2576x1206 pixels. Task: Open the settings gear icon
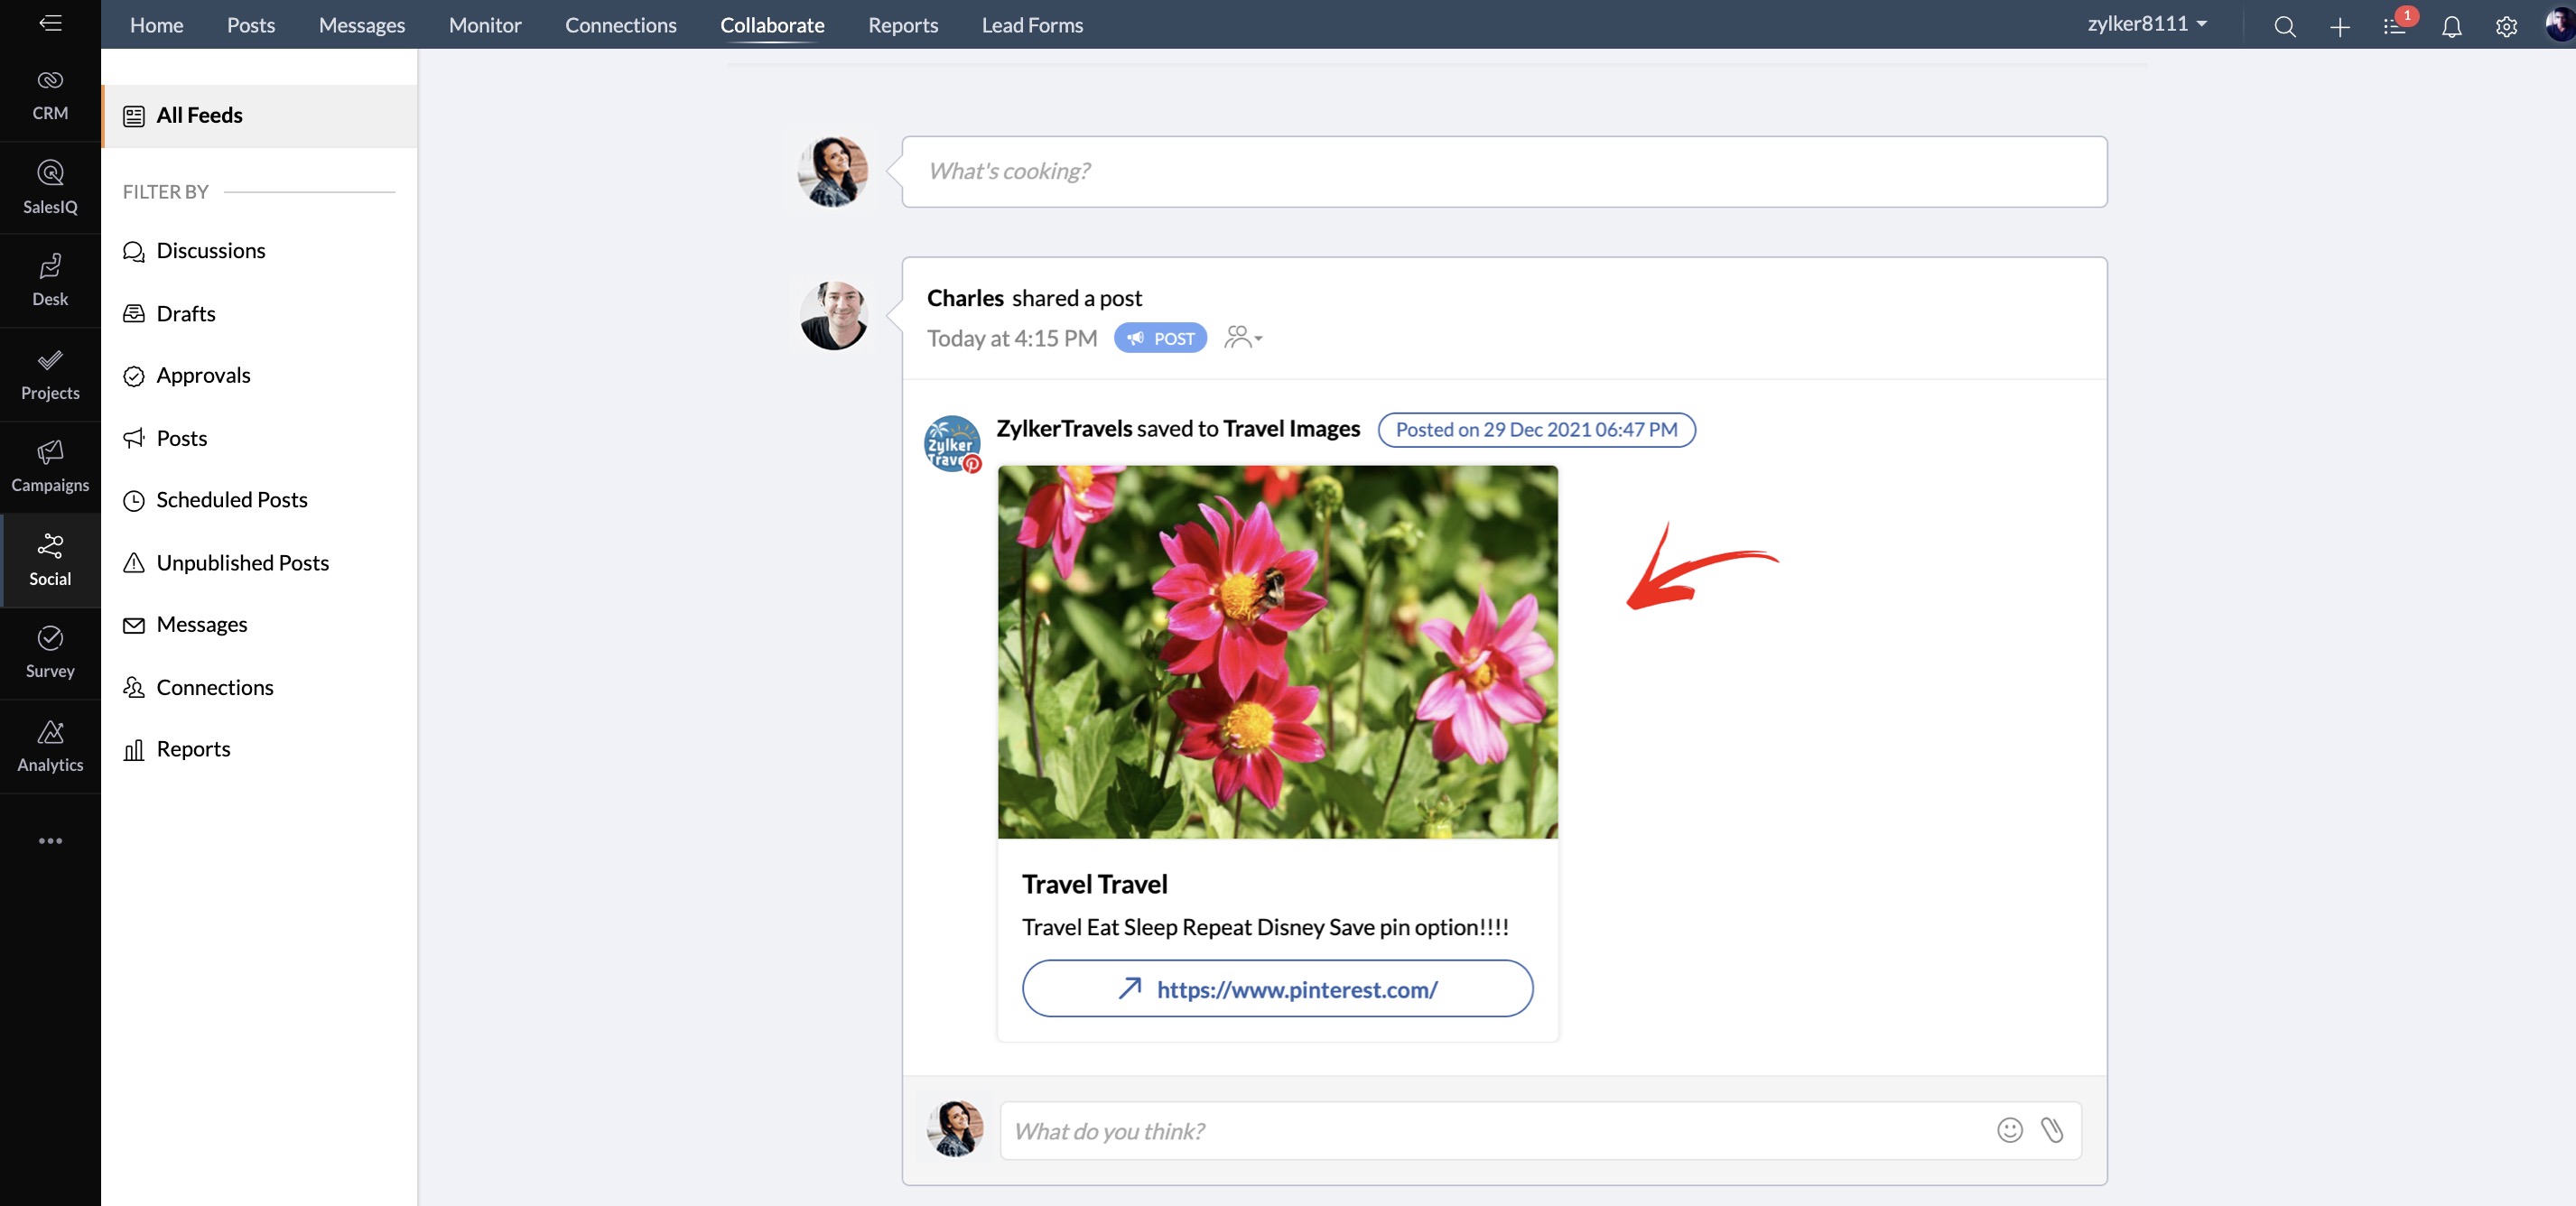pos(2505,26)
